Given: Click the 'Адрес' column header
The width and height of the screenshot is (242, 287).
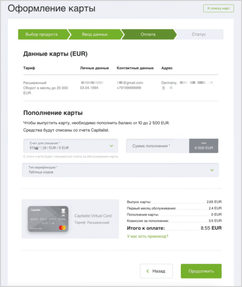Looking at the screenshot, I should click(x=167, y=68).
